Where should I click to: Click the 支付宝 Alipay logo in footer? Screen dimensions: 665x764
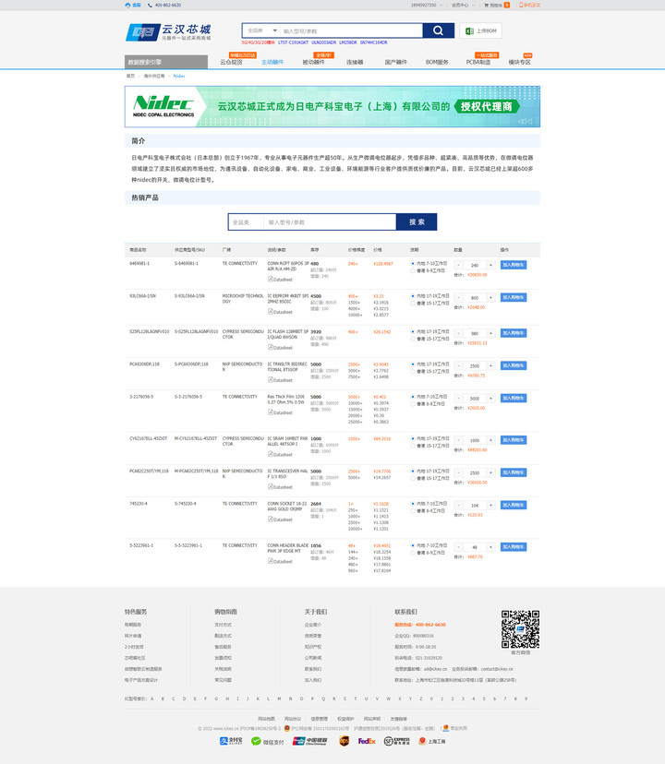pos(230,741)
